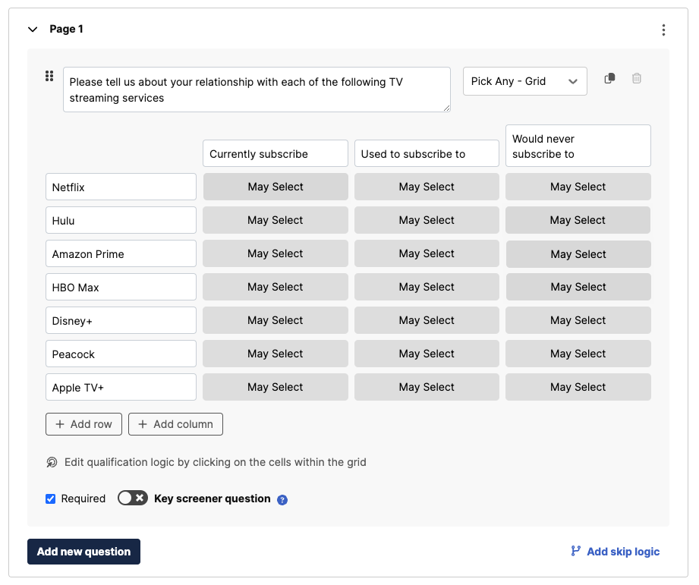Screen dimensions: 699x585
Task: Click the Add row button
Action: [83, 424]
